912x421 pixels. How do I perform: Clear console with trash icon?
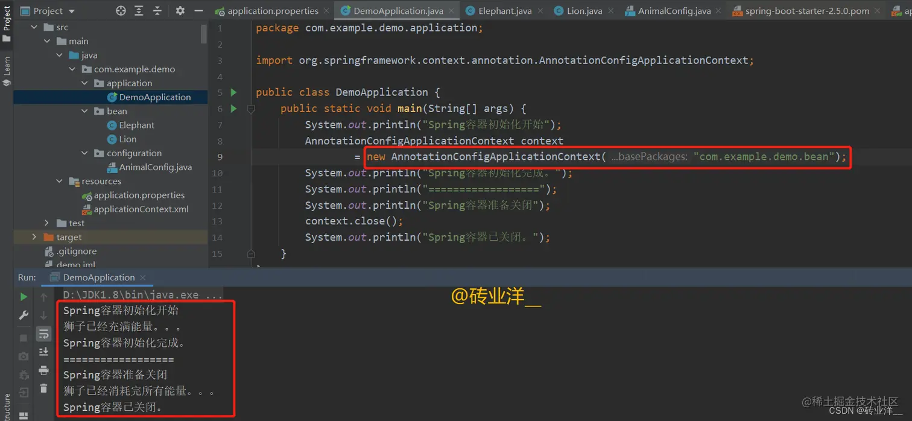[x=43, y=388]
